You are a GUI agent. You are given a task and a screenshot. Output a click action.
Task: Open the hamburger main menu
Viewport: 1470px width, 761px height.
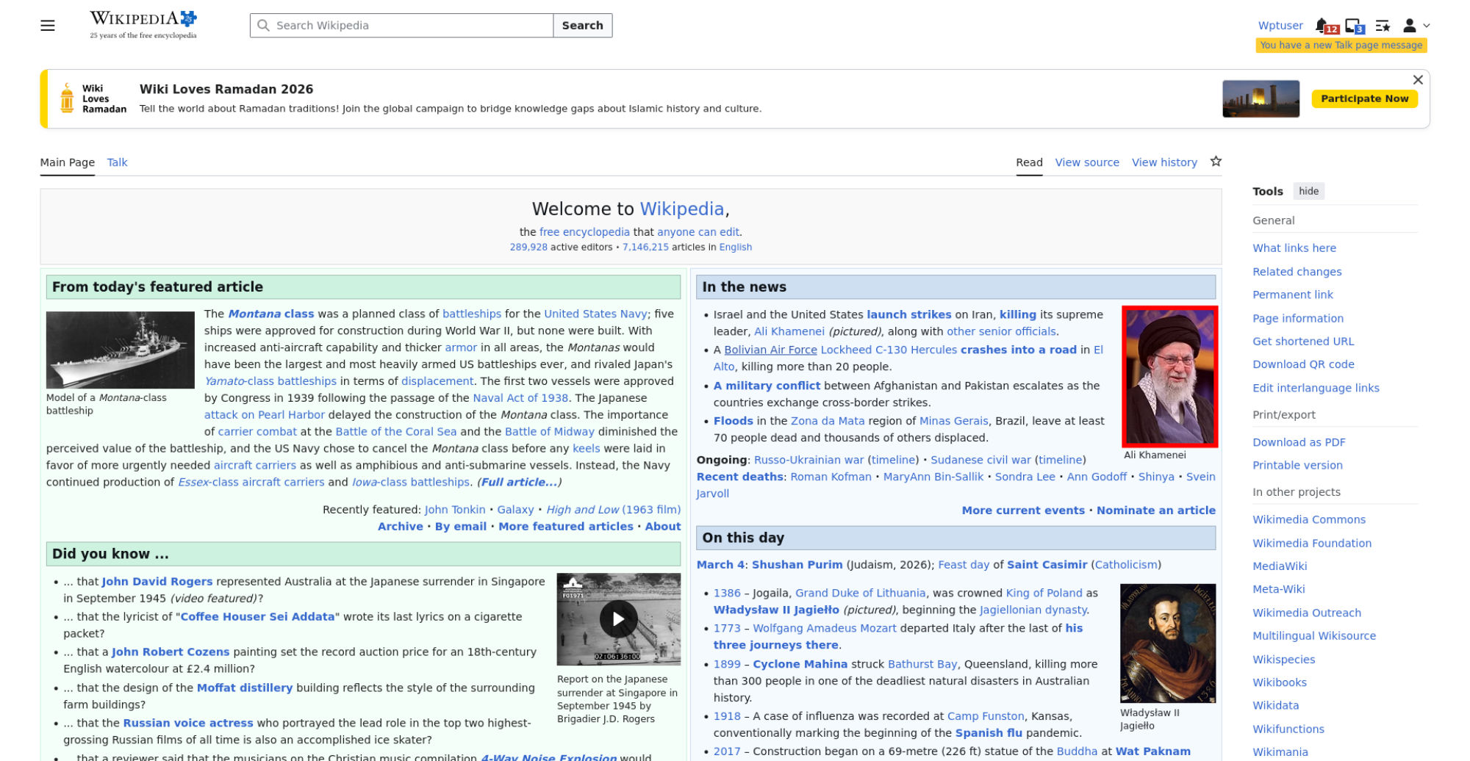48,26
